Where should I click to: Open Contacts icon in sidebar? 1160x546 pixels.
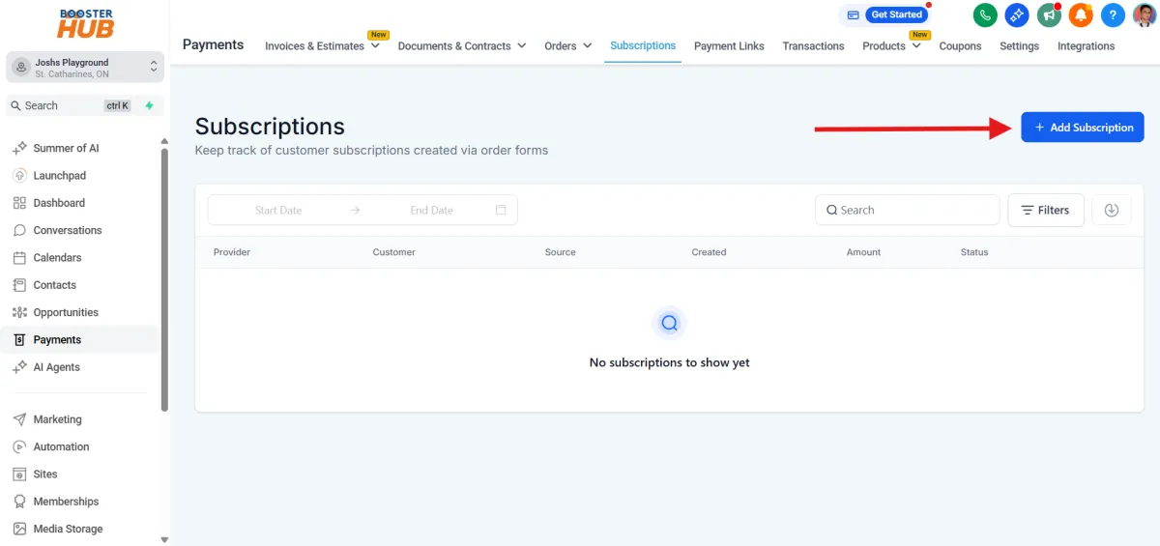(19, 285)
